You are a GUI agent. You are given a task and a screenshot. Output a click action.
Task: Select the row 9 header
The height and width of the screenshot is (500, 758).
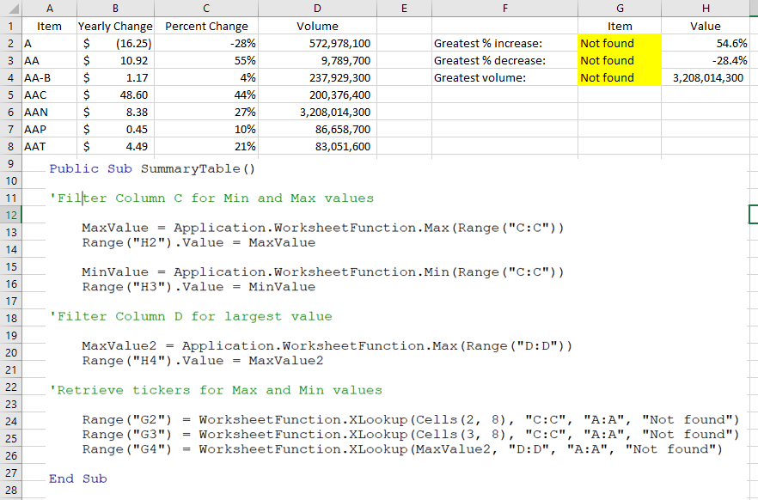(x=10, y=163)
